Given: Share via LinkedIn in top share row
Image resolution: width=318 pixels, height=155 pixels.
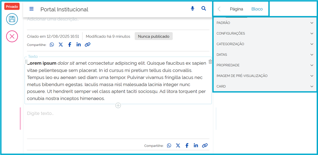Looking at the screenshot, I should (x=79, y=44).
